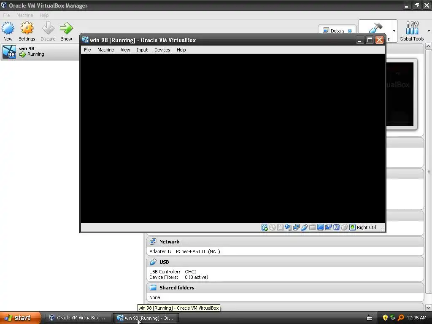The image size is (432, 324).
Task: Click the win 98 OS icon in machine list
Action: click(9, 52)
